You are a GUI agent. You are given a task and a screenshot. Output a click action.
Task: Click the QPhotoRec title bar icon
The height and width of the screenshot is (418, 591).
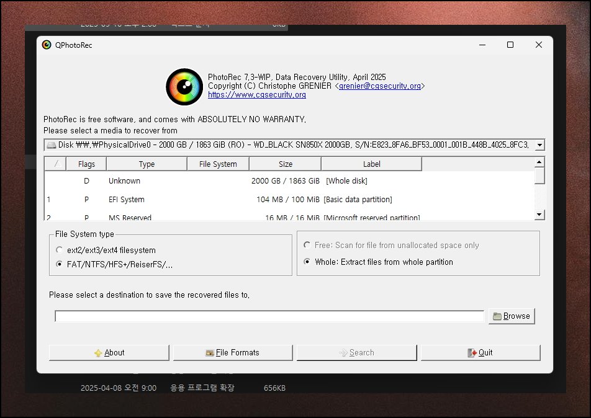point(47,45)
